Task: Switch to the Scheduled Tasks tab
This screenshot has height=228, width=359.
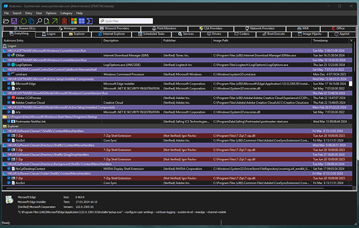Action: click(151, 34)
